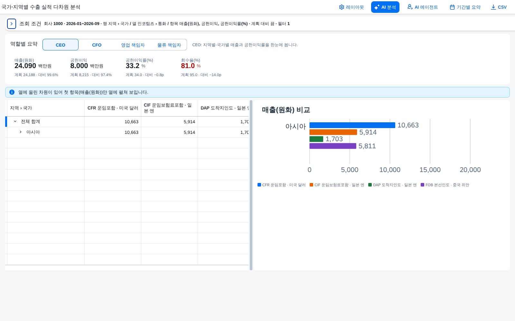Click the 매출(원화) 비교 chart title
Screen dimensions: 515x321
point(286,110)
